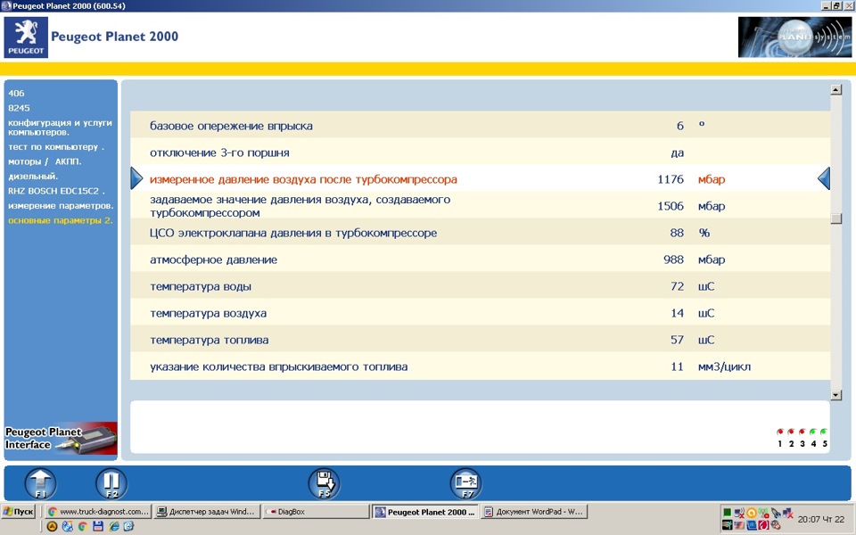Select the 'температура топлива' row
This screenshot has width=856, height=535.
point(481,340)
